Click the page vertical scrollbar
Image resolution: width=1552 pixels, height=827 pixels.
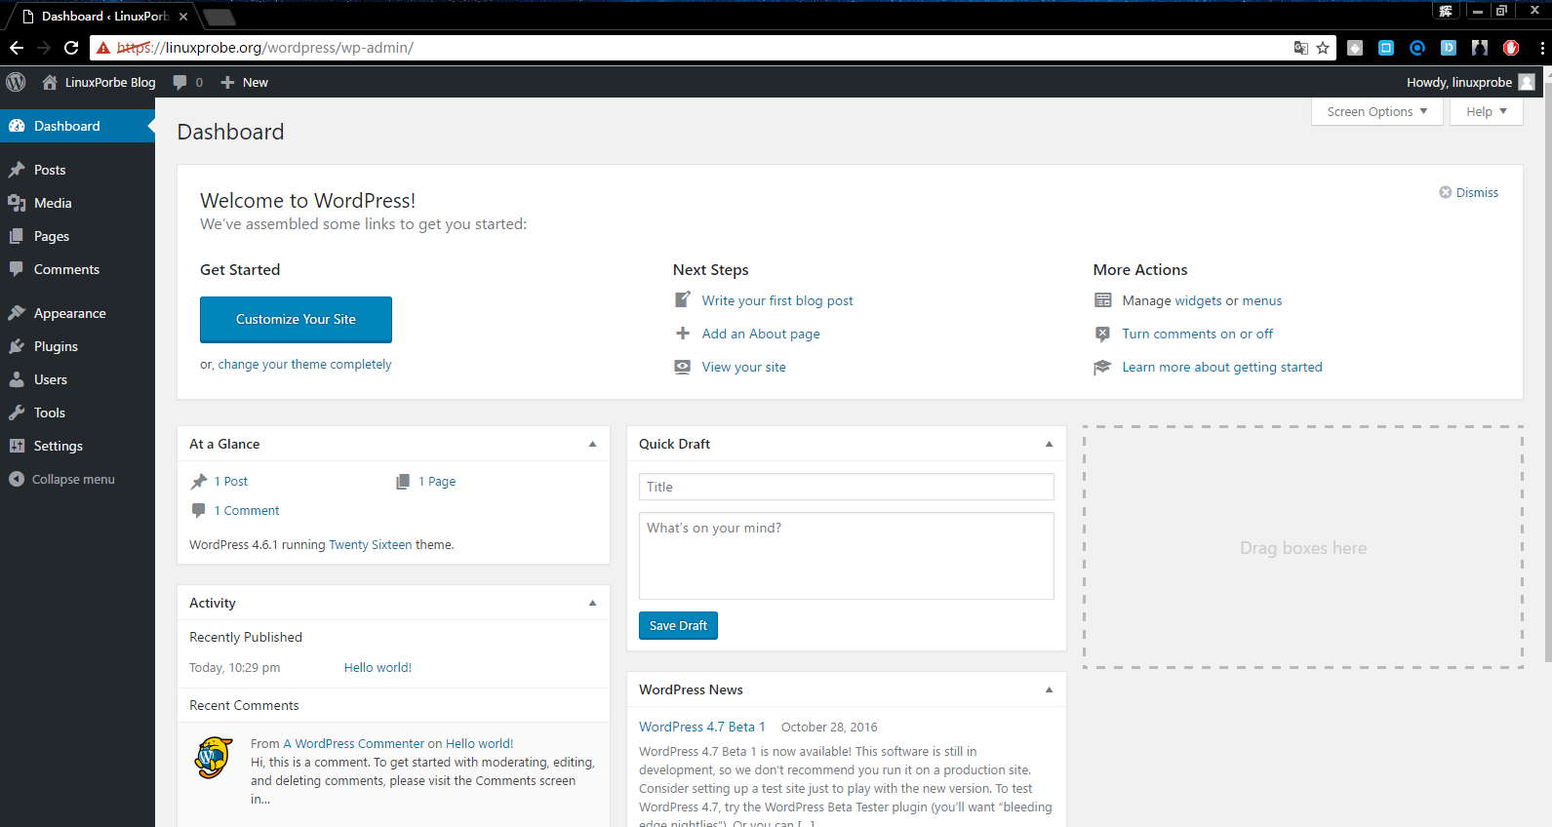click(x=1547, y=371)
